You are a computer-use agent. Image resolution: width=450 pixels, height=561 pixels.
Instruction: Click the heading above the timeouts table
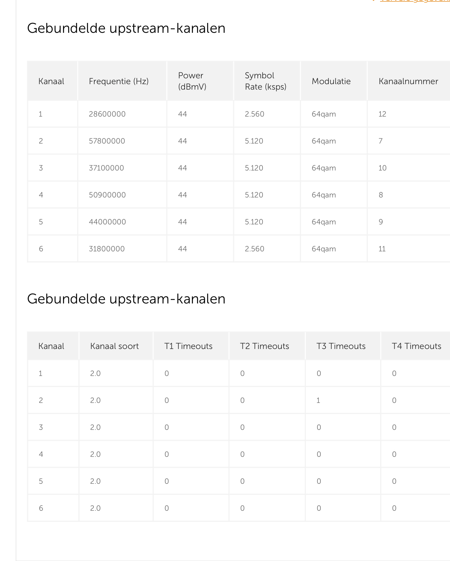pos(126,299)
